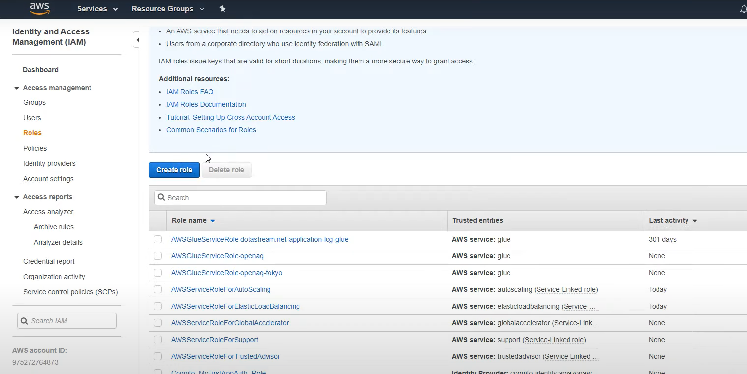Check the AWSGlueServiceRole-dotastream.net-application-log-glue row checkbox
The width and height of the screenshot is (747, 374).
point(158,239)
